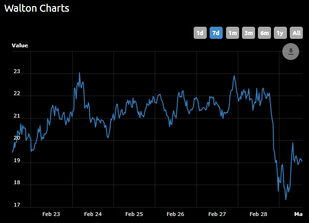This screenshot has width=309, height=223.
Task: Download the chart using the arrow icon
Action: point(291,52)
